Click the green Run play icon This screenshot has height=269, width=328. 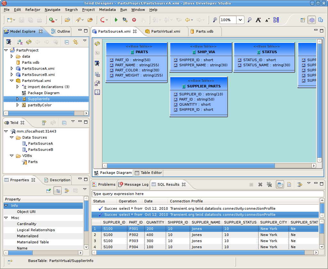point(116,20)
